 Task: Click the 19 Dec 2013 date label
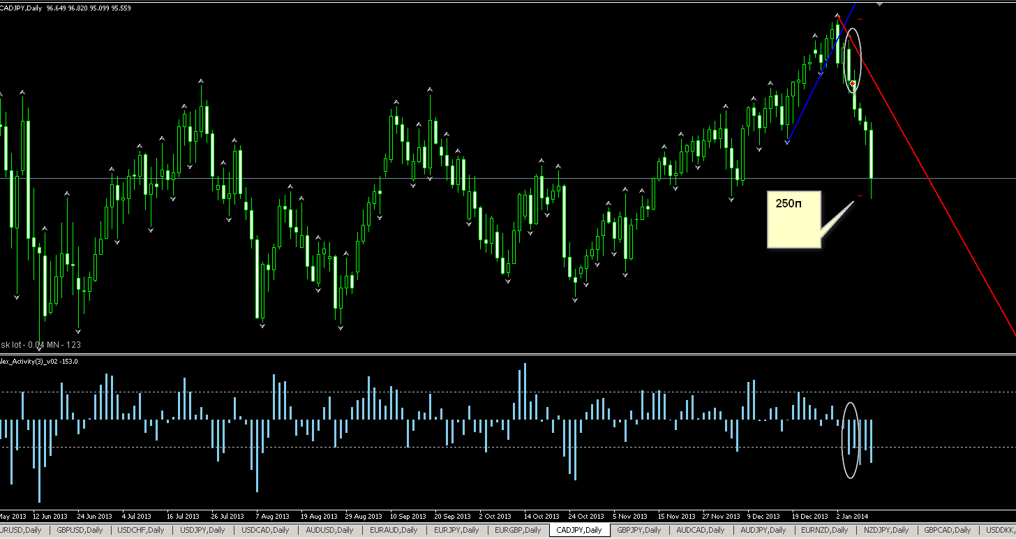810,517
